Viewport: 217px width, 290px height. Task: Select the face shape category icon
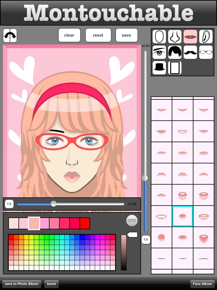[159, 37]
